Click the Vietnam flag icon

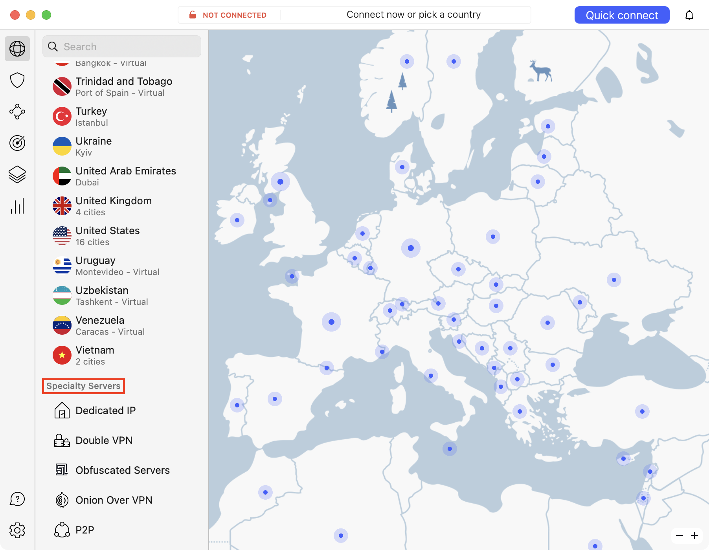coord(62,355)
